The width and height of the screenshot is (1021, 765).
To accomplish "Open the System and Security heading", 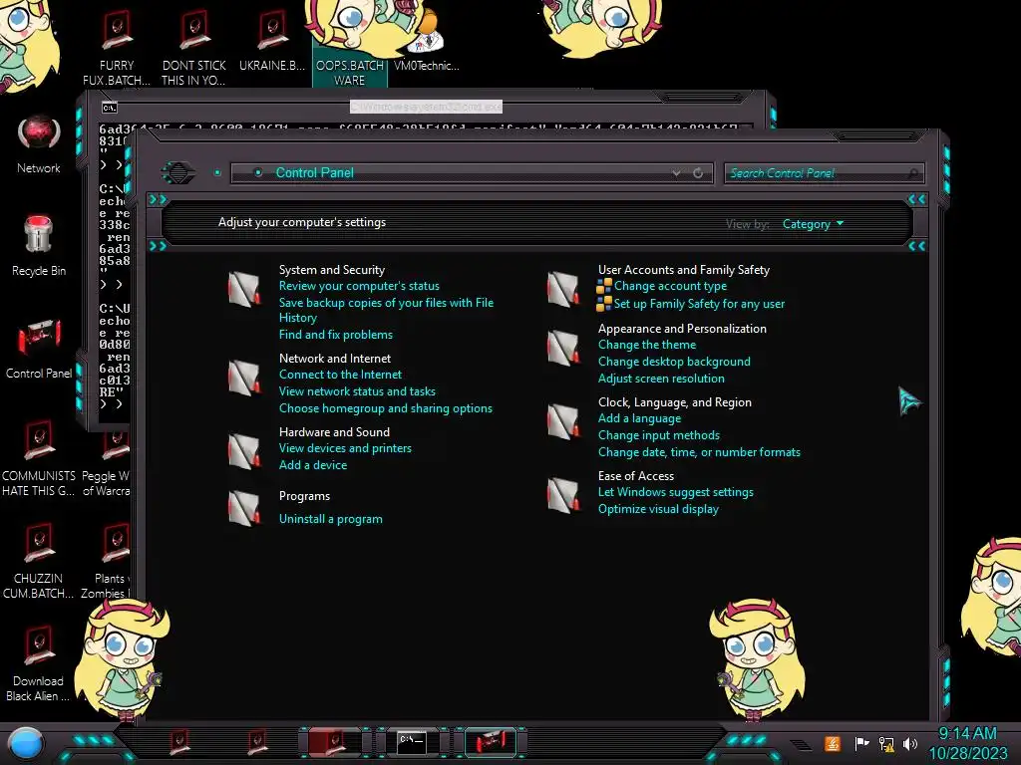I will [331, 270].
